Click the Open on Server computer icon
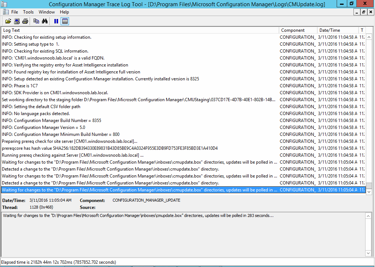Screen dimensions: 375x267 tap(17, 21)
